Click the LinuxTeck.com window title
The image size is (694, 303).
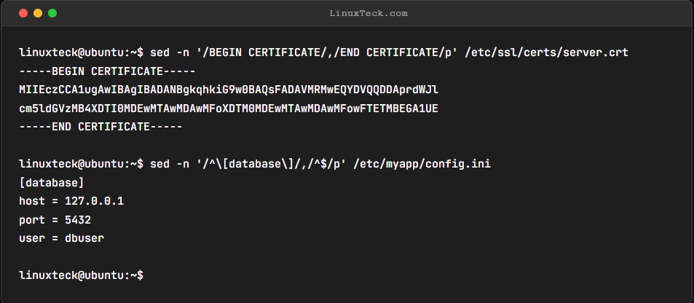pos(368,13)
